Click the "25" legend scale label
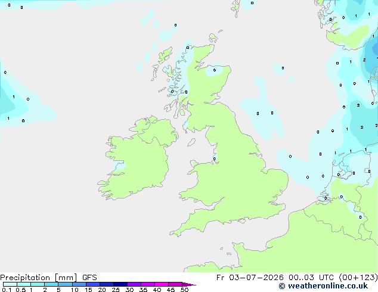The width and height of the screenshot is (378, 292). coord(116,290)
